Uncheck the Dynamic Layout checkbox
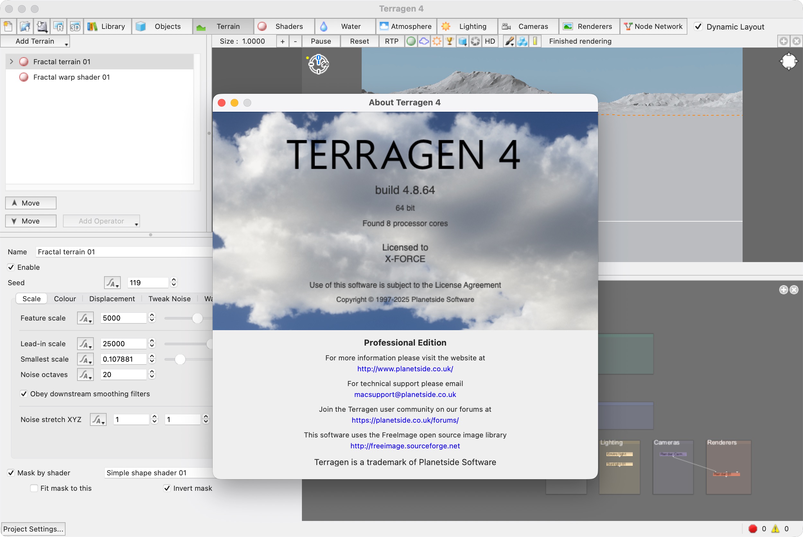The image size is (803, 537). [698, 26]
